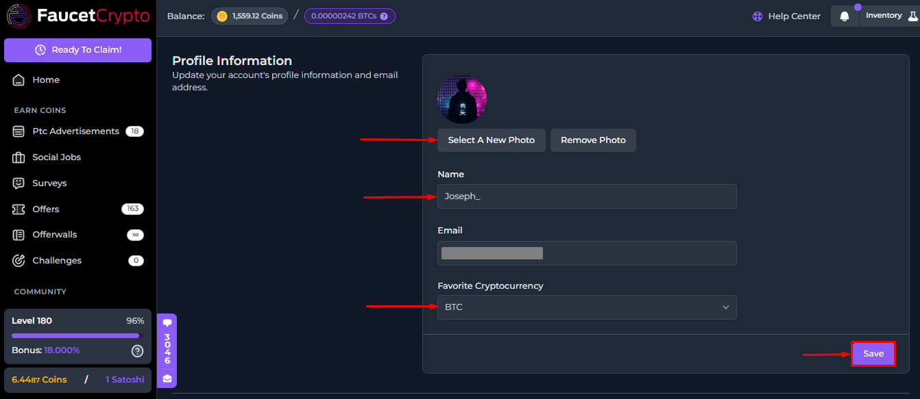920x399 pixels.
Task: Click the Ptc Advertisements badge 18
Action: pos(134,131)
